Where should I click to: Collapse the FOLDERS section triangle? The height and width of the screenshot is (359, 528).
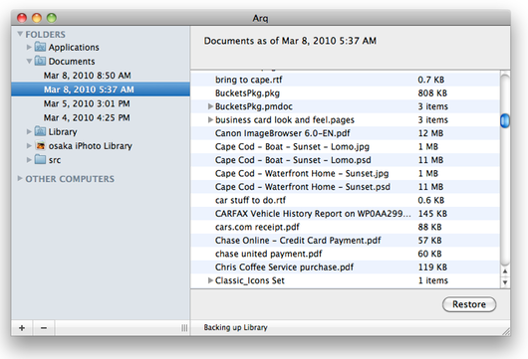20,34
